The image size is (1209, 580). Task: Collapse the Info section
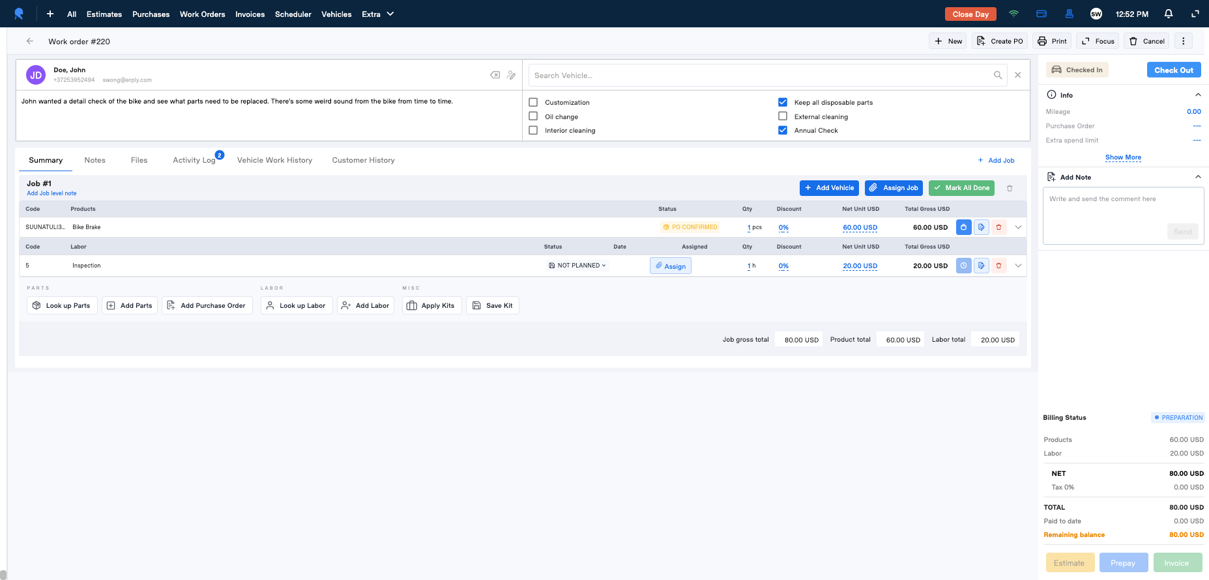[x=1198, y=95]
